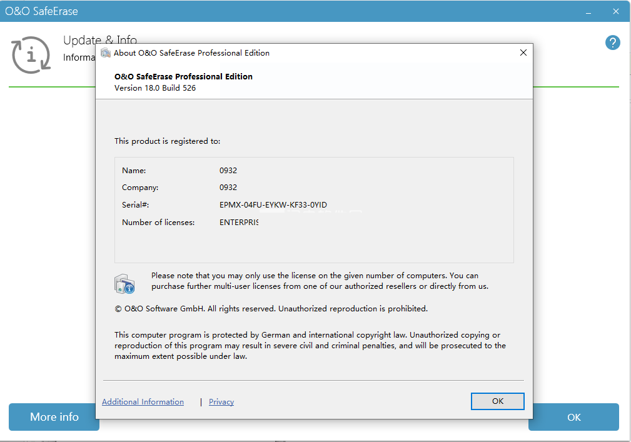Click the O&O SafeErase window title
Image resolution: width=631 pixels, height=442 pixels.
tap(41, 11)
